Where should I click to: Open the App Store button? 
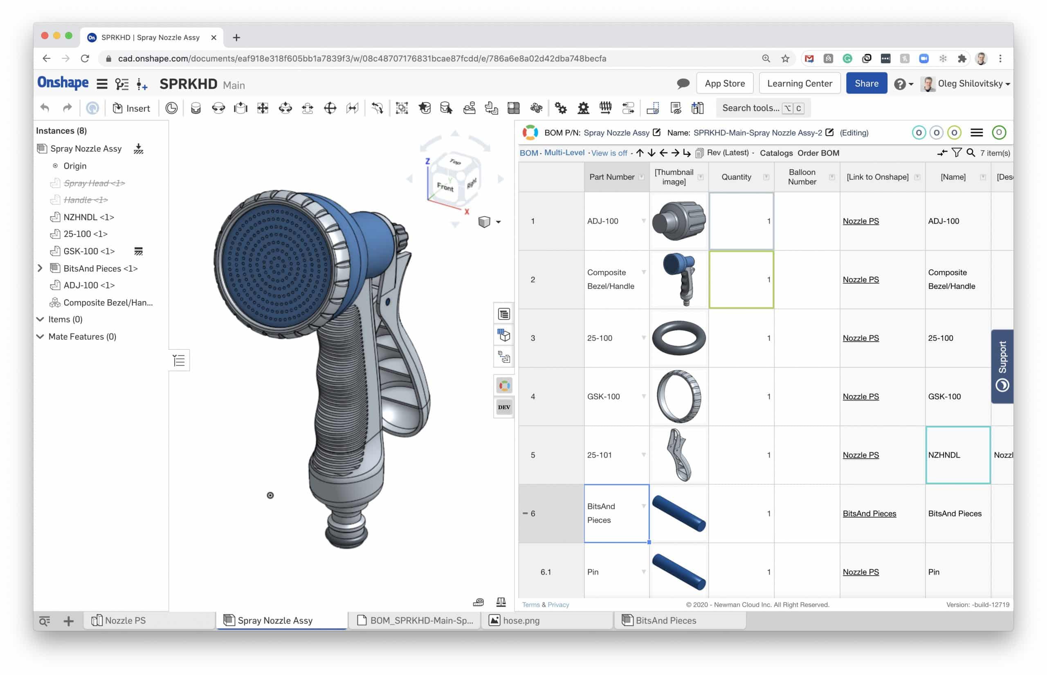tap(724, 83)
